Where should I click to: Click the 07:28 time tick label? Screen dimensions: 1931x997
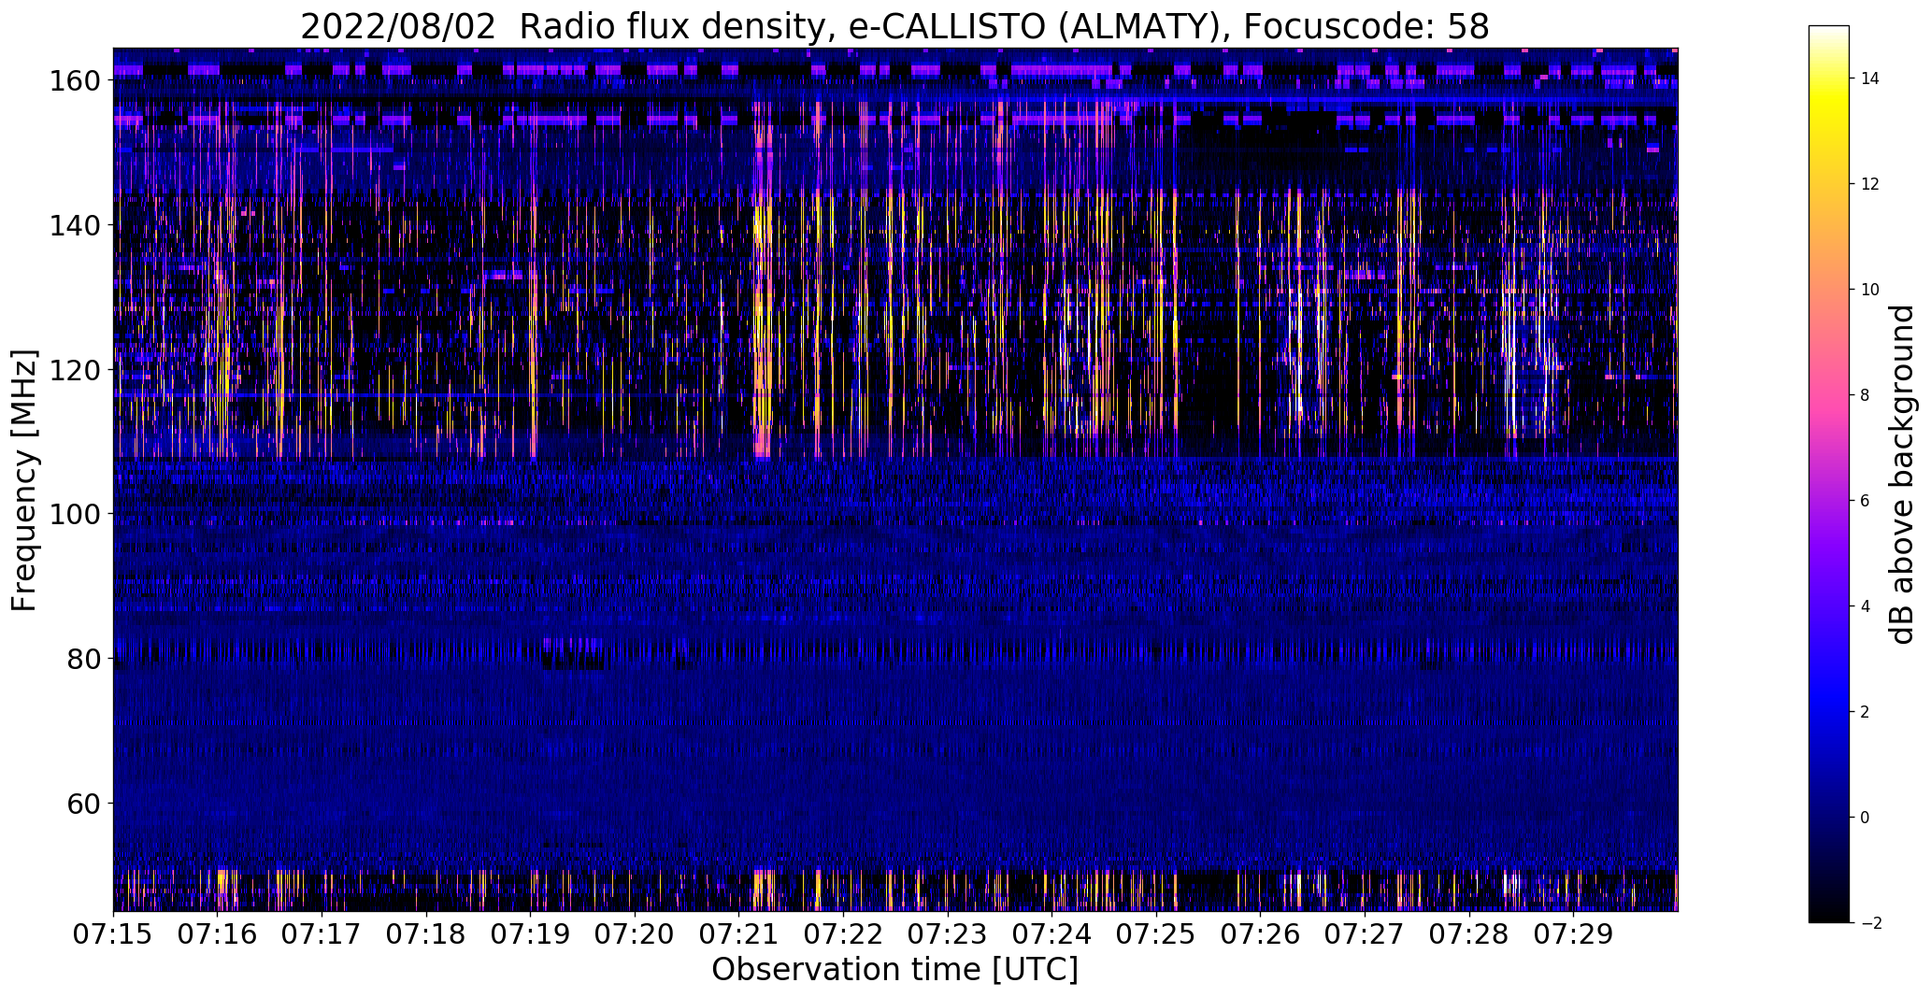pyautogui.click(x=1469, y=934)
